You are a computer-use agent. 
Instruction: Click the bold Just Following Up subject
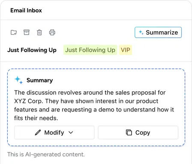[32, 50]
